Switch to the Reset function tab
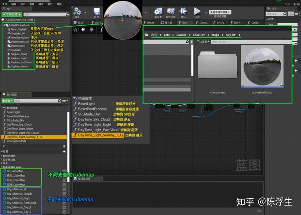This screenshot has width=301, height=215. [x=149, y=23]
